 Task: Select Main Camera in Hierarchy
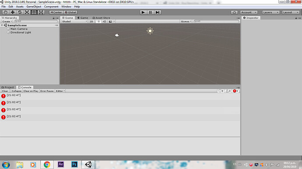coord(19,29)
